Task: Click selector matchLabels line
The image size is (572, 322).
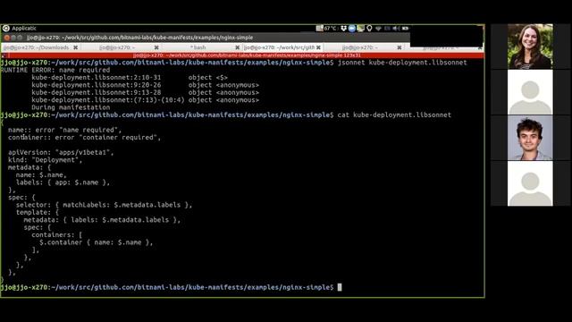Action: pos(104,205)
